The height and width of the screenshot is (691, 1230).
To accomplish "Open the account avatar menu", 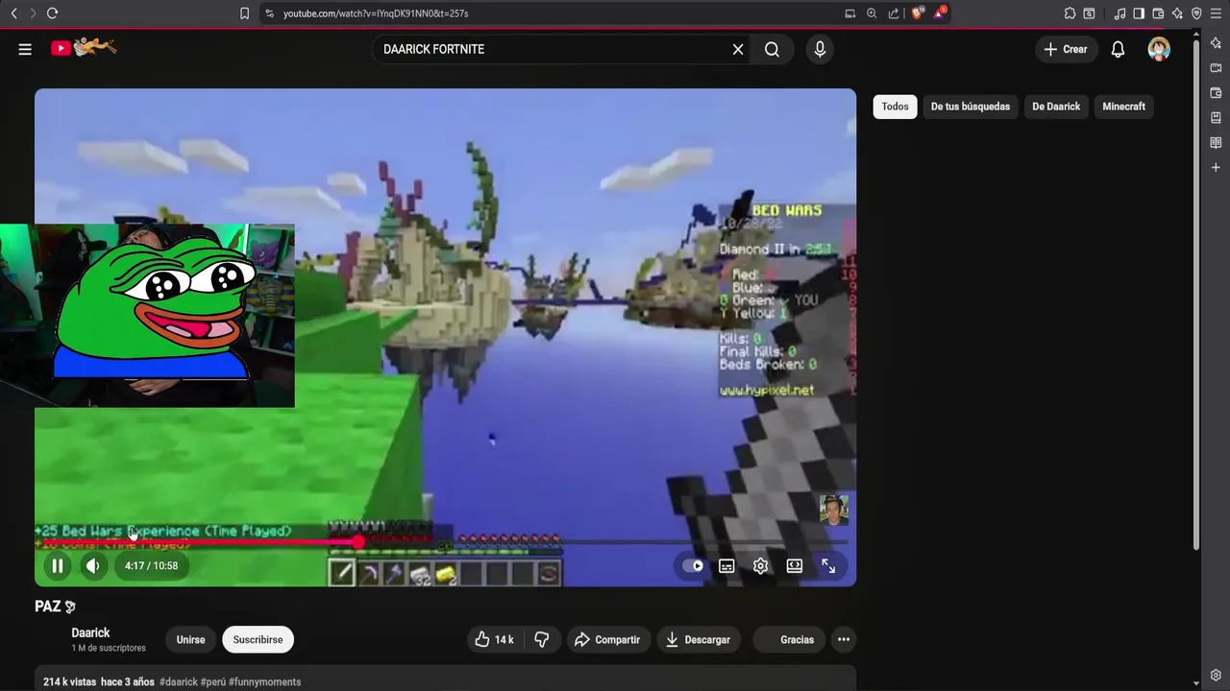I will point(1159,49).
